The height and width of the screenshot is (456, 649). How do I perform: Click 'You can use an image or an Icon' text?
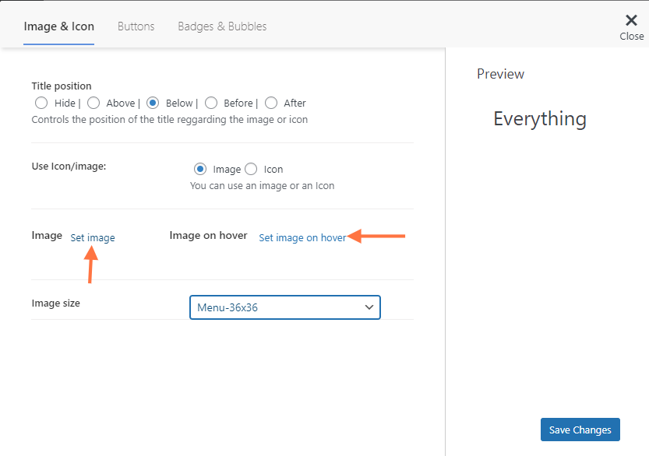[262, 186]
